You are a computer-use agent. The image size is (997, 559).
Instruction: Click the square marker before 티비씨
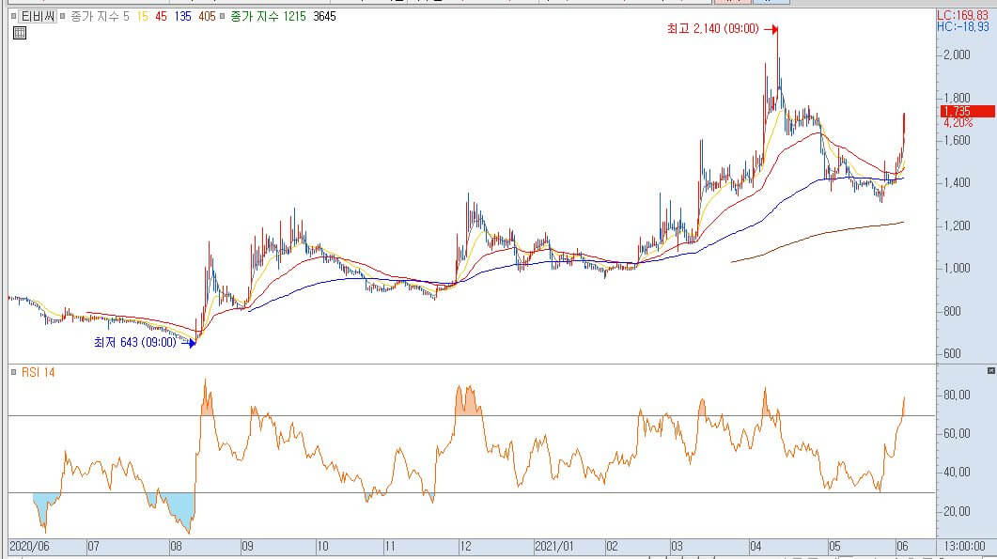[13, 17]
